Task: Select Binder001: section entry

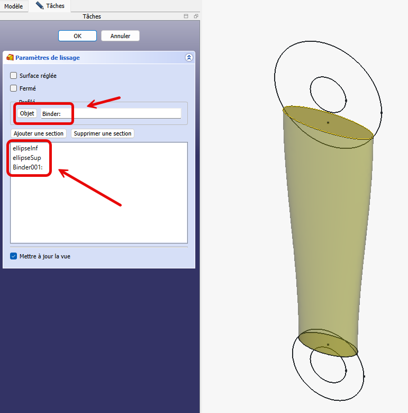Action: 28,167
